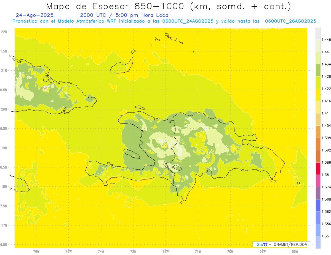Click the initialization stamp '0600UTC_24AGO2025'
The width and height of the screenshot is (331, 255).
(x=188, y=21)
